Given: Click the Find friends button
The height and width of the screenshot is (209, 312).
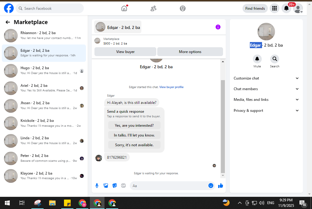Looking at the screenshot, I should [255, 8].
